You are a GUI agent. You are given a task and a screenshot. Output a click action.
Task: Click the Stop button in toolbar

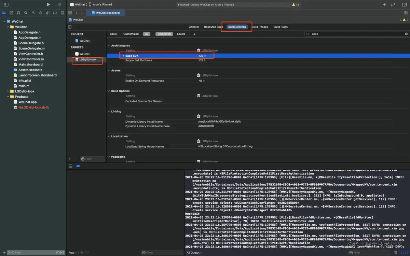pyautogui.click(x=60, y=4)
